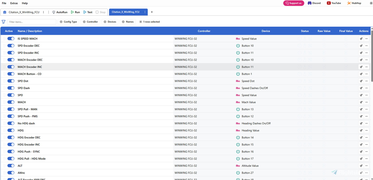
Task: Open edit icon for SPD Dot row
Action: (x=361, y=81)
